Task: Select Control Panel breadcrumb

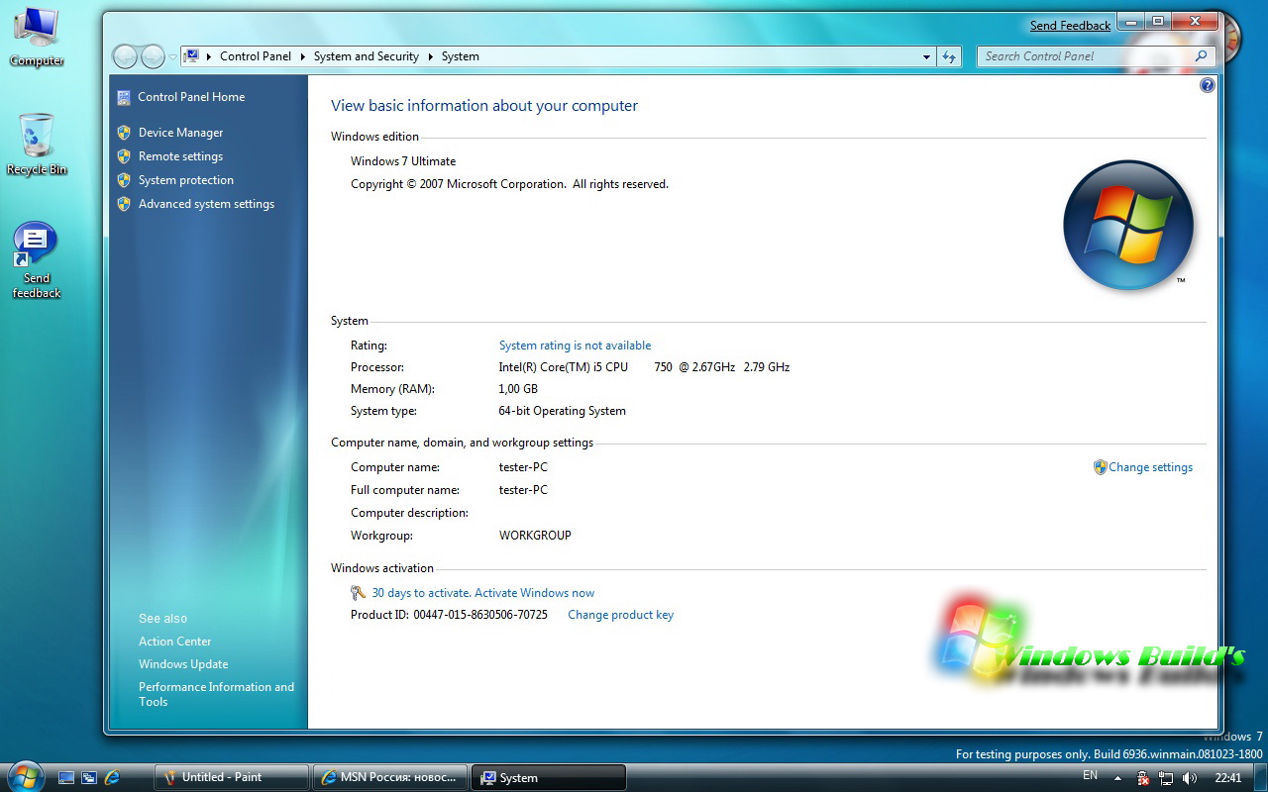Action: 256,56
